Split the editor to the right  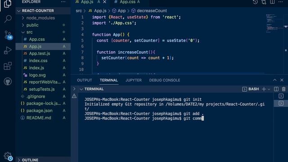click(x=272, y=2)
